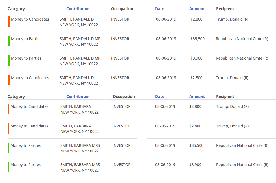The width and height of the screenshot is (276, 183).
Task: Click Amount header in the lower table
Action: pyautogui.click(x=197, y=97)
